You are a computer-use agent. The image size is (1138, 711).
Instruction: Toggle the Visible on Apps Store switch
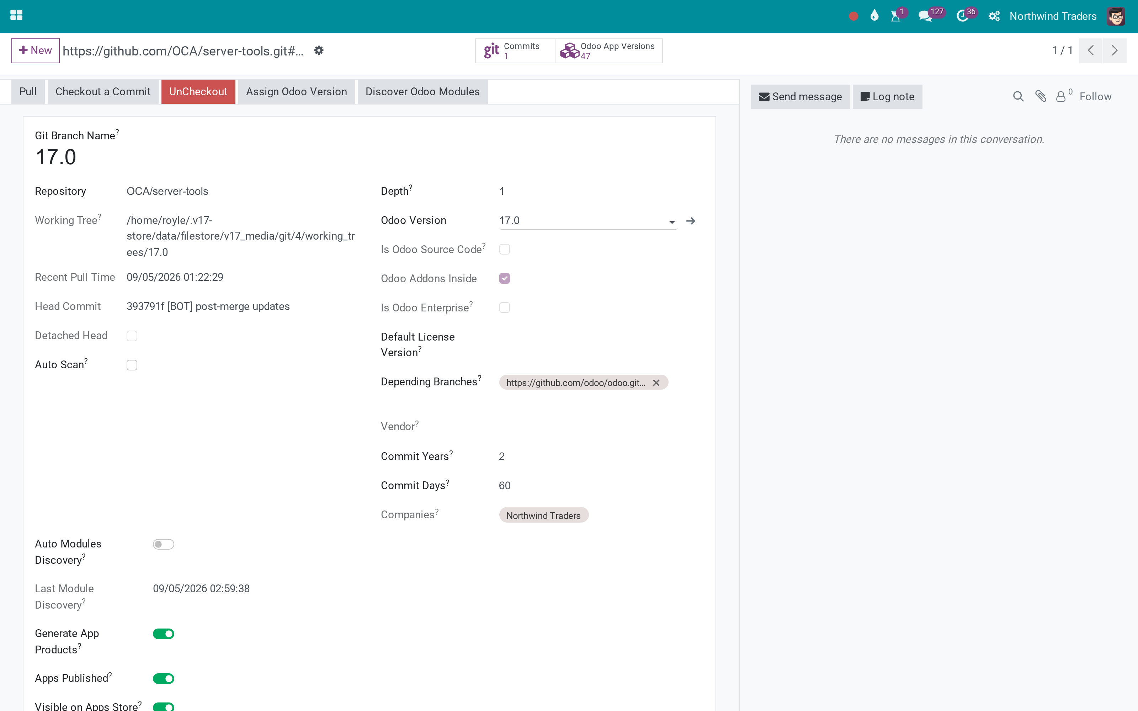164,707
